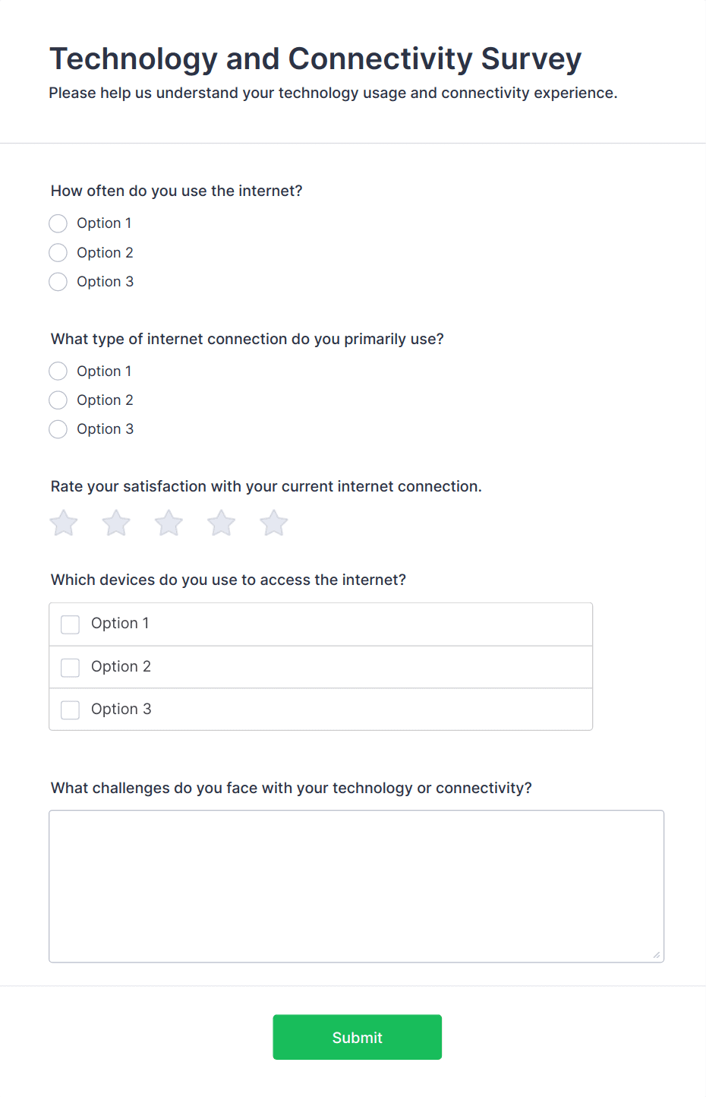Click the middle satisfaction rating star
The height and width of the screenshot is (1097, 706).
pos(168,523)
